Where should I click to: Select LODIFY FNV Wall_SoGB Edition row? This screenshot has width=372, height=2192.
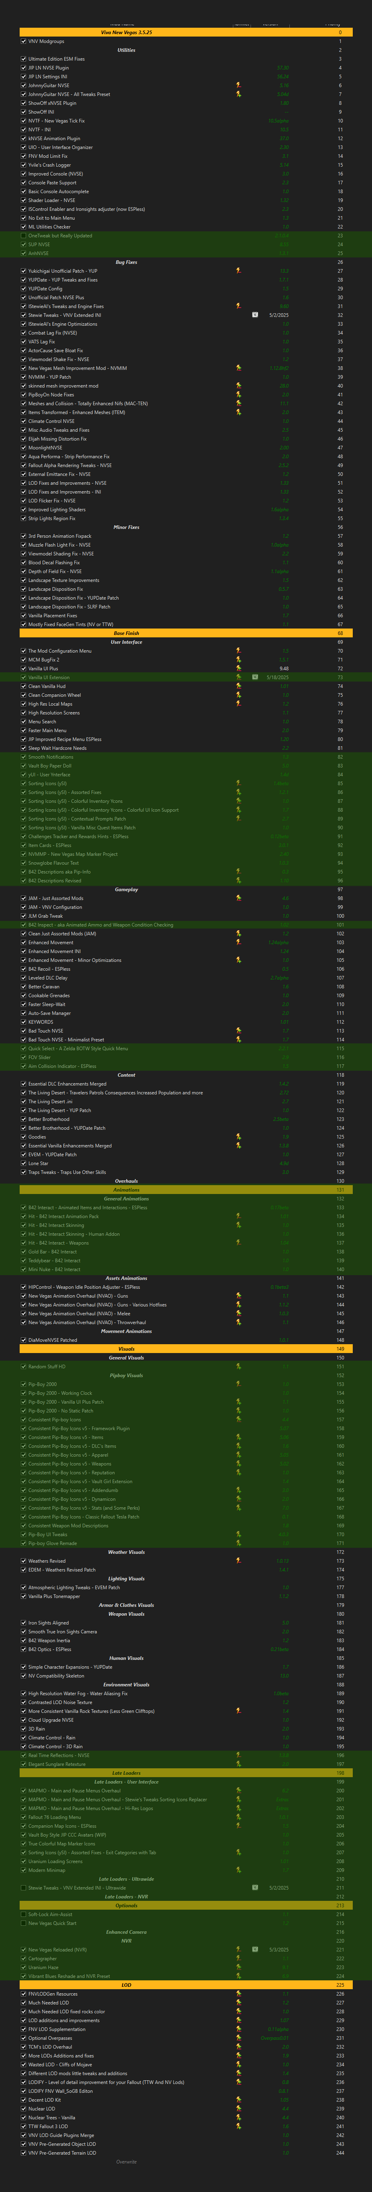point(186,2091)
